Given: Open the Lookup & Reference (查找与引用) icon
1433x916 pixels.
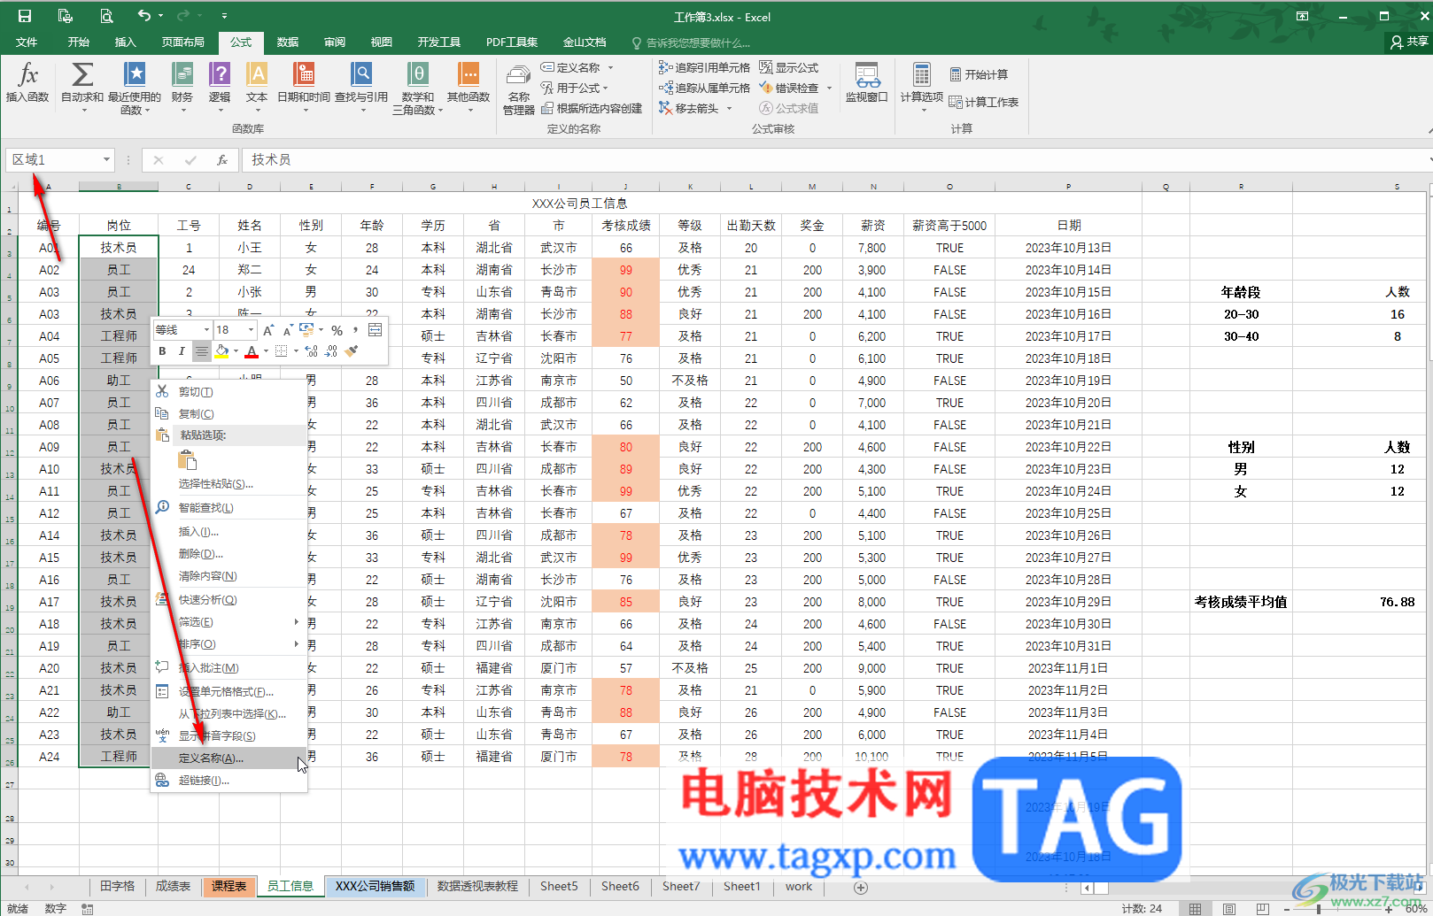Looking at the screenshot, I should coord(361,74).
